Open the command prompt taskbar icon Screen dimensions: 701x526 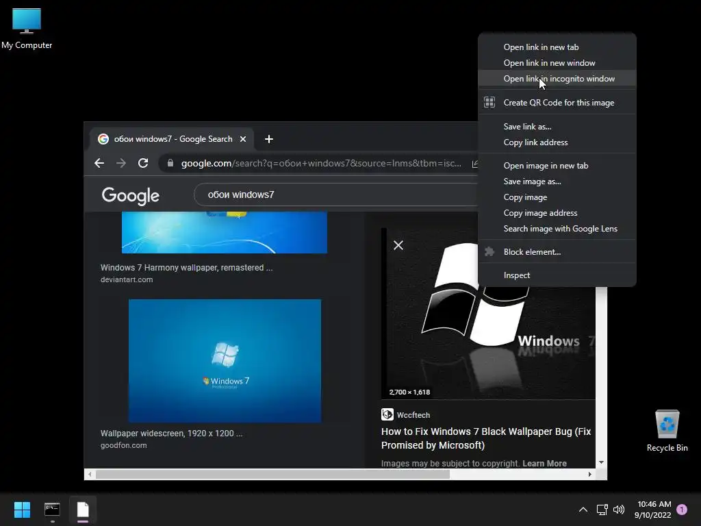[x=52, y=510]
